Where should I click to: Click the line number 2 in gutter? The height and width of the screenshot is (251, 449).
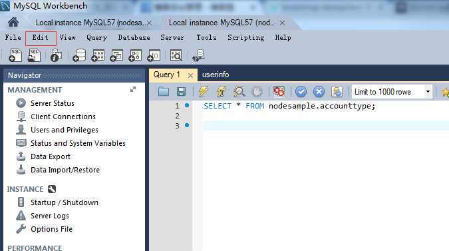click(x=177, y=116)
